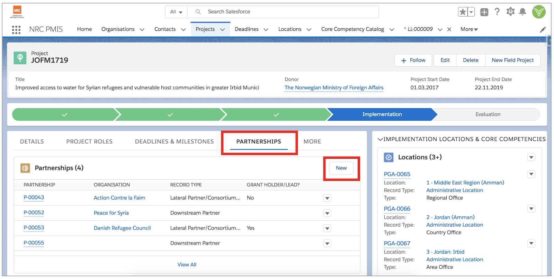Open location record PGA-0065
The width and height of the screenshot is (554, 279).
(397, 174)
